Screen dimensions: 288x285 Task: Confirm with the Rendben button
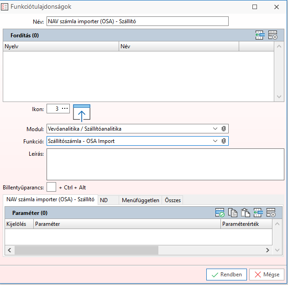pyautogui.click(x=226, y=275)
